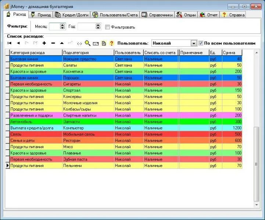Select the Колбасы/сыры cell
The image size is (265, 220).
[x=88, y=109]
